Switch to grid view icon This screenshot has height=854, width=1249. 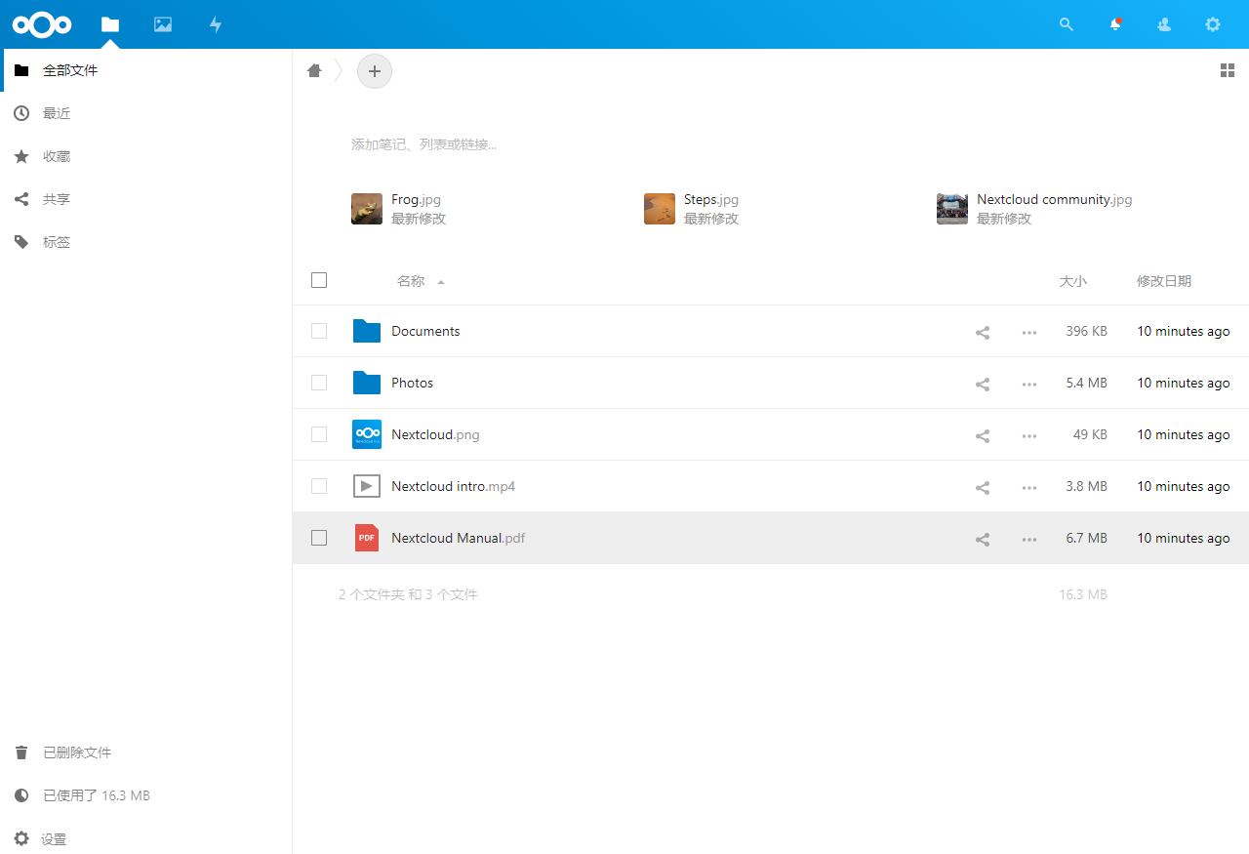pos(1228,70)
